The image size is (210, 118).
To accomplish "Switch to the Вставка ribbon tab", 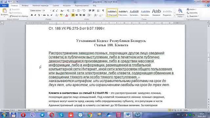I will click(25, 6).
